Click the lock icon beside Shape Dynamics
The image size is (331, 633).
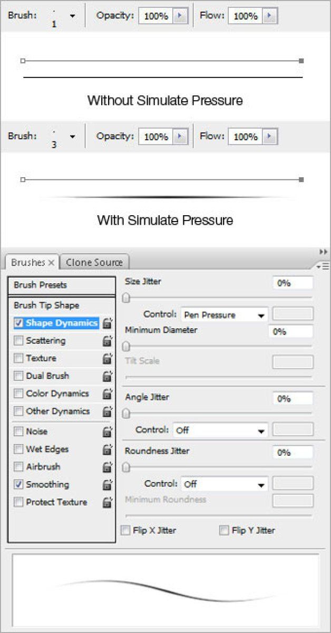point(108,323)
